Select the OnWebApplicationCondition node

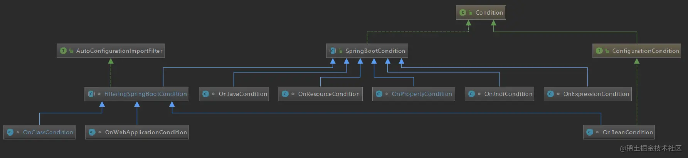click(137, 132)
